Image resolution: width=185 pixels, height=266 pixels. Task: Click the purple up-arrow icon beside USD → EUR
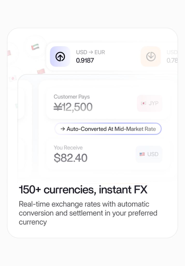60,57
